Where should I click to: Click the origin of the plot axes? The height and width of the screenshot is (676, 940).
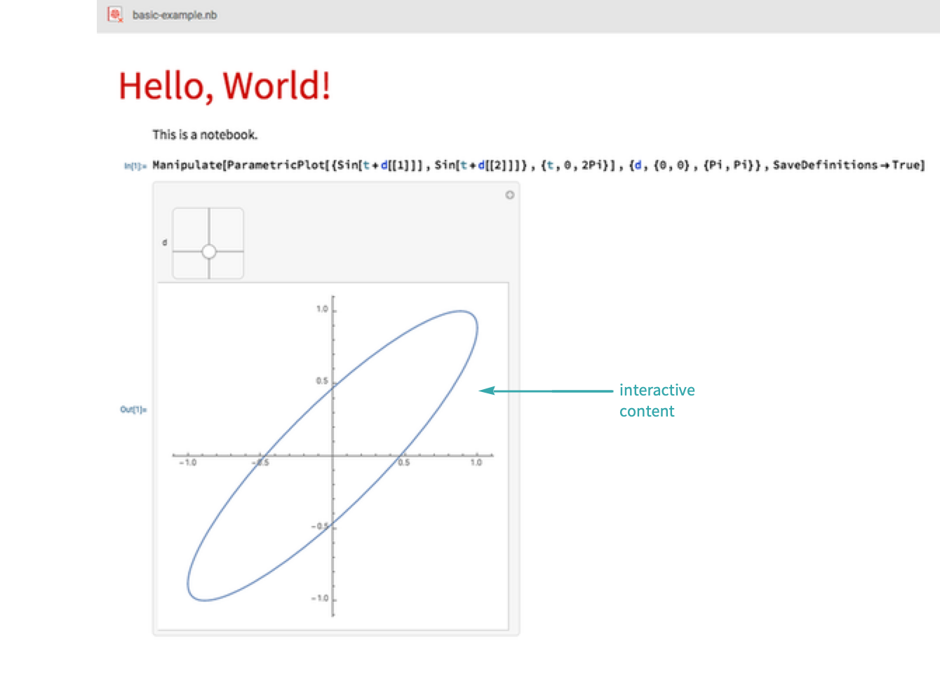(333, 456)
